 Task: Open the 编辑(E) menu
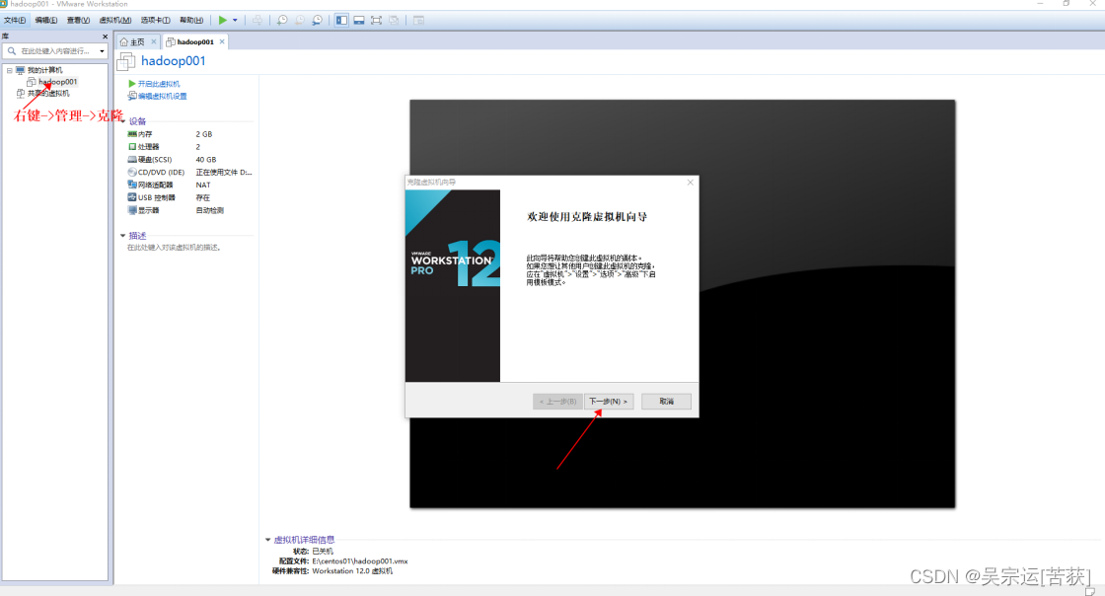pyautogui.click(x=45, y=21)
